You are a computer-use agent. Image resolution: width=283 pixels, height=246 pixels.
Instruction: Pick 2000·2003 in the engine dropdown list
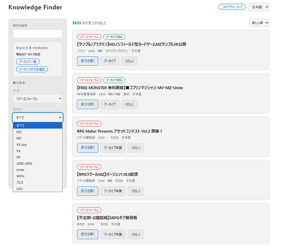pos(37,164)
